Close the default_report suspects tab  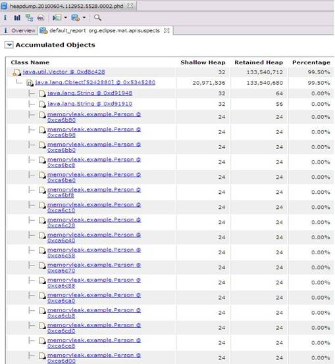click(x=167, y=30)
